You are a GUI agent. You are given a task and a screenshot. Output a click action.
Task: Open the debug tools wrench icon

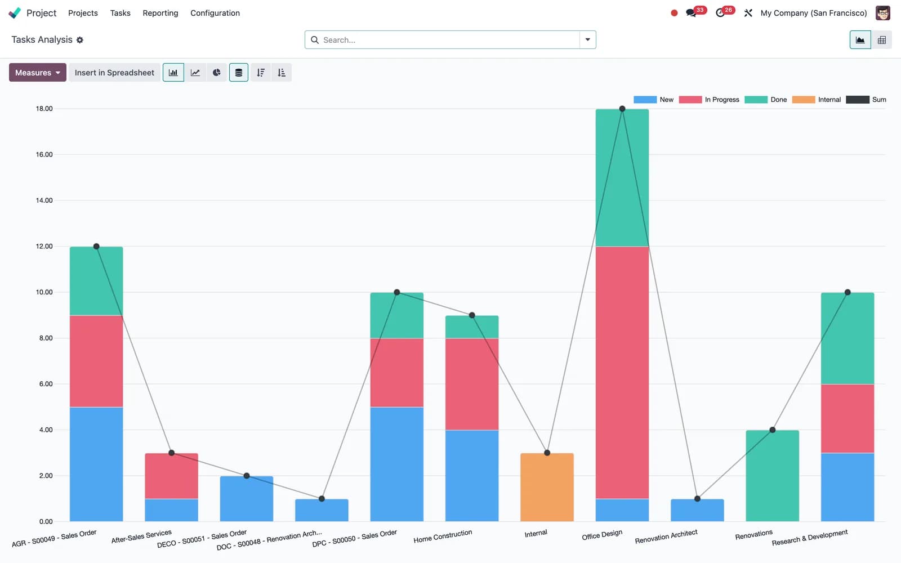coord(748,13)
